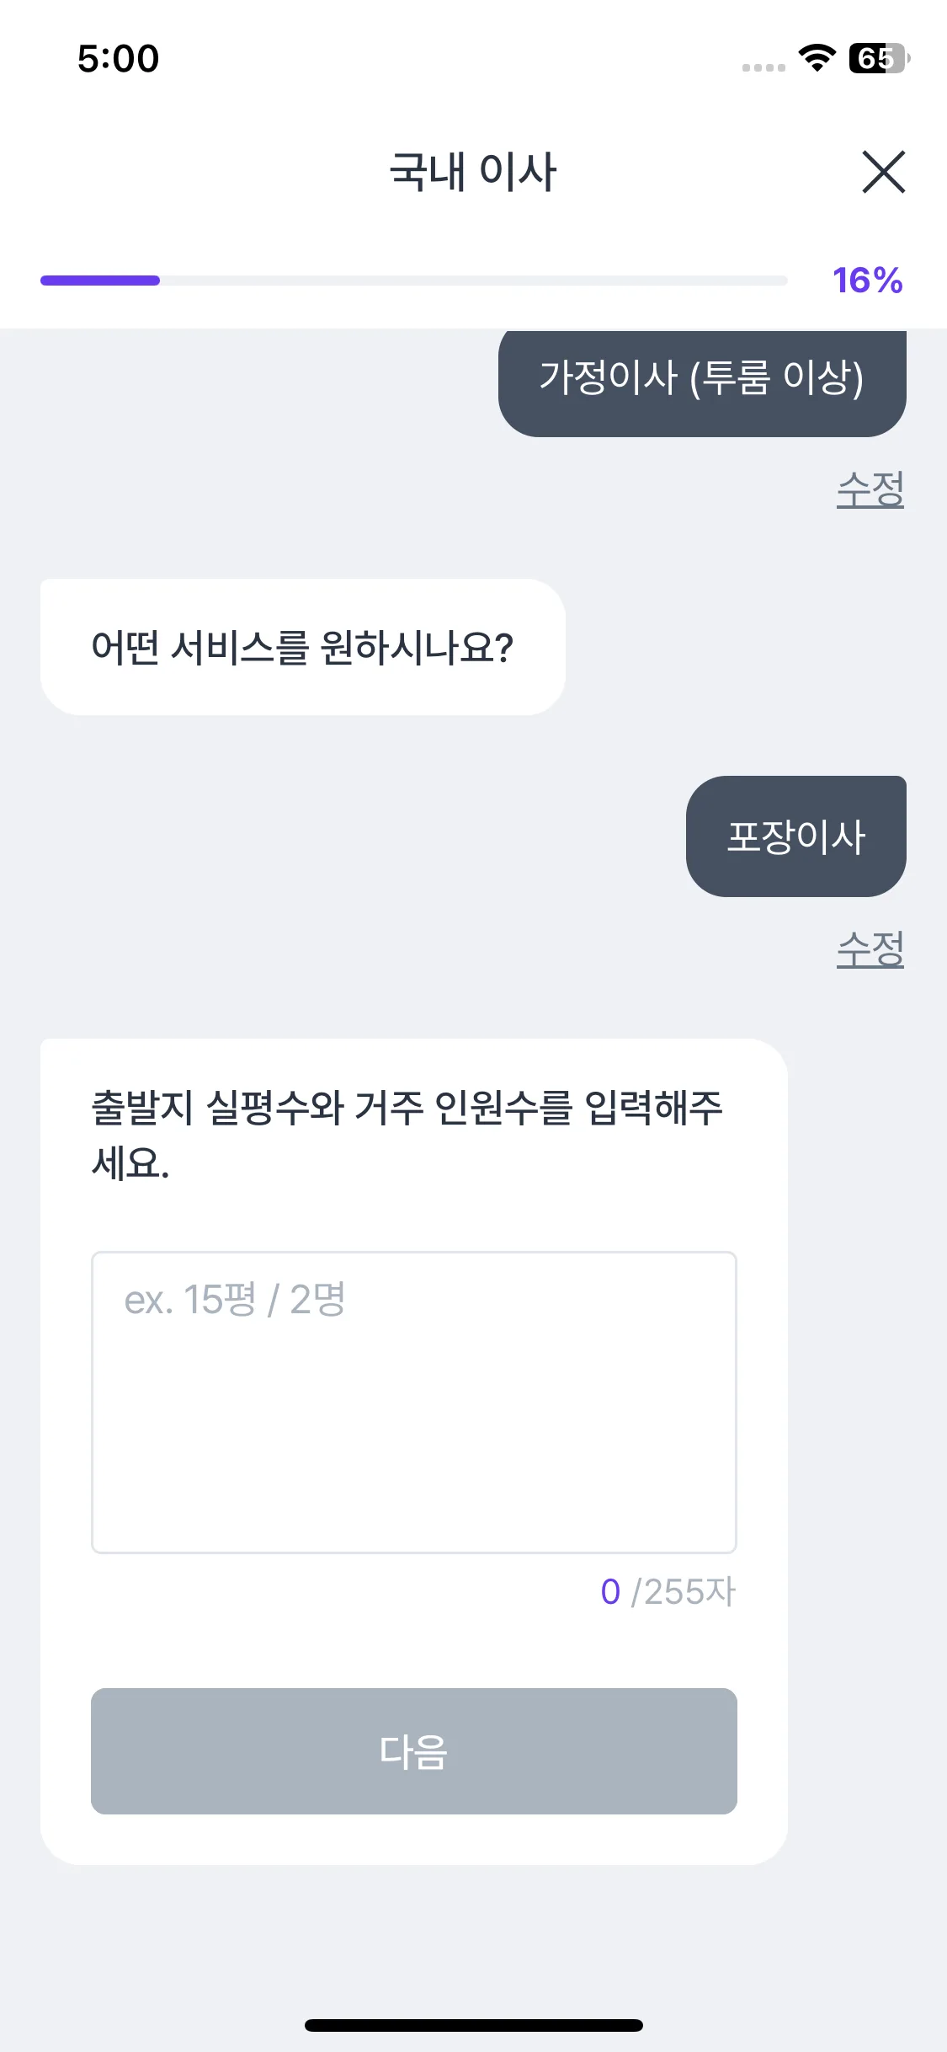947x2052 pixels.
Task: Tap the purple 0 character count
Action: point(610,1592)
